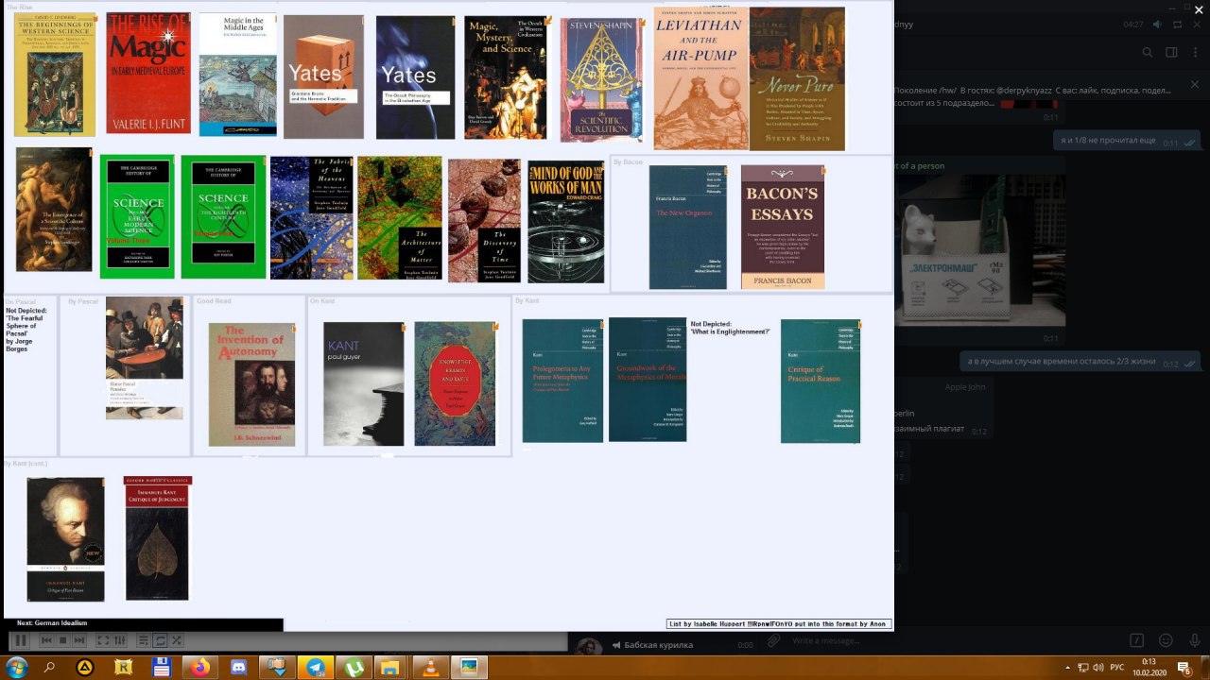Switch to VLC media player on taskbar

[x=430, y=667]
